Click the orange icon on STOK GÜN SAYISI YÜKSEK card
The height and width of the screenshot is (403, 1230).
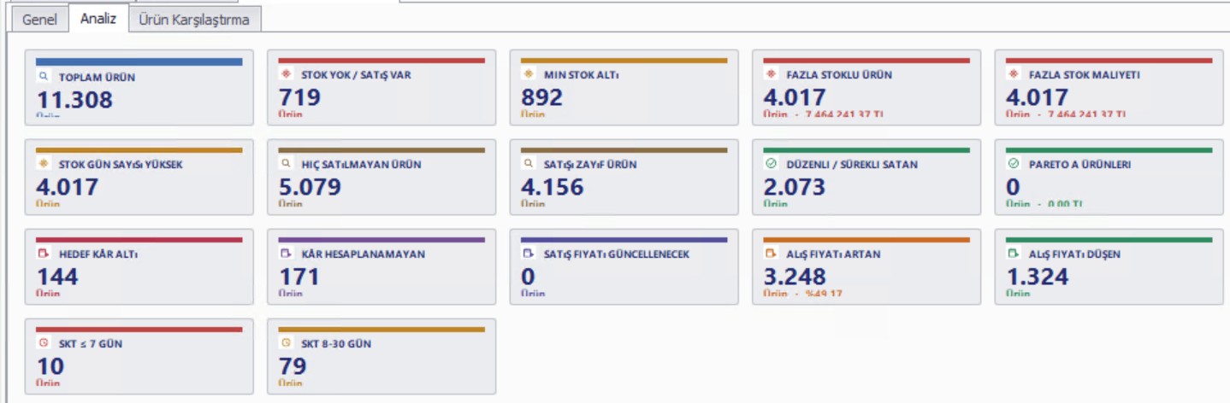pyautogui.click(x=44, y=164)
